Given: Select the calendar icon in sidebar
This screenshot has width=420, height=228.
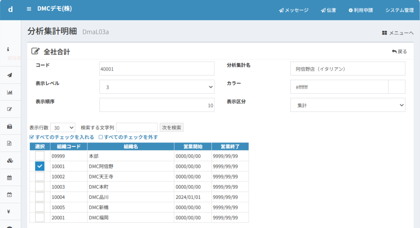Looking at the screenshot, I should (x=10, y=178).
